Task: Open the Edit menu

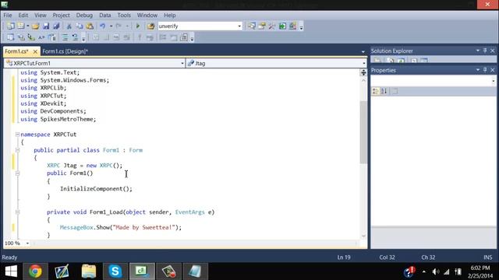Action: [x=23, y=16]
